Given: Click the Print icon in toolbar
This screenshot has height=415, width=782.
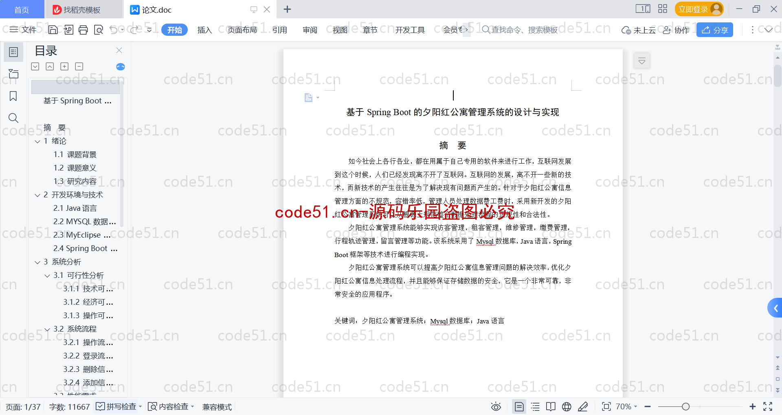Looking at the screenshot, I should 83,30.
